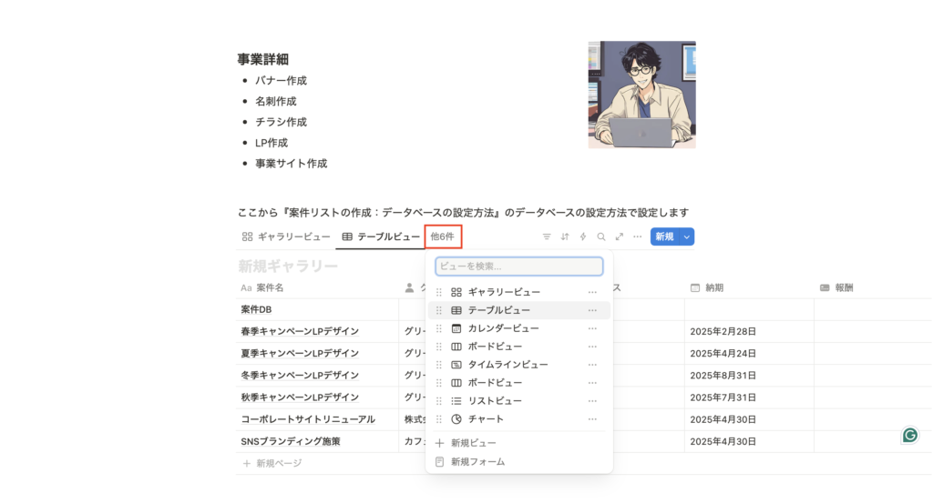933x503 pixels.
Task: Click the blue 新規 button
Action: tap(664, 236)
